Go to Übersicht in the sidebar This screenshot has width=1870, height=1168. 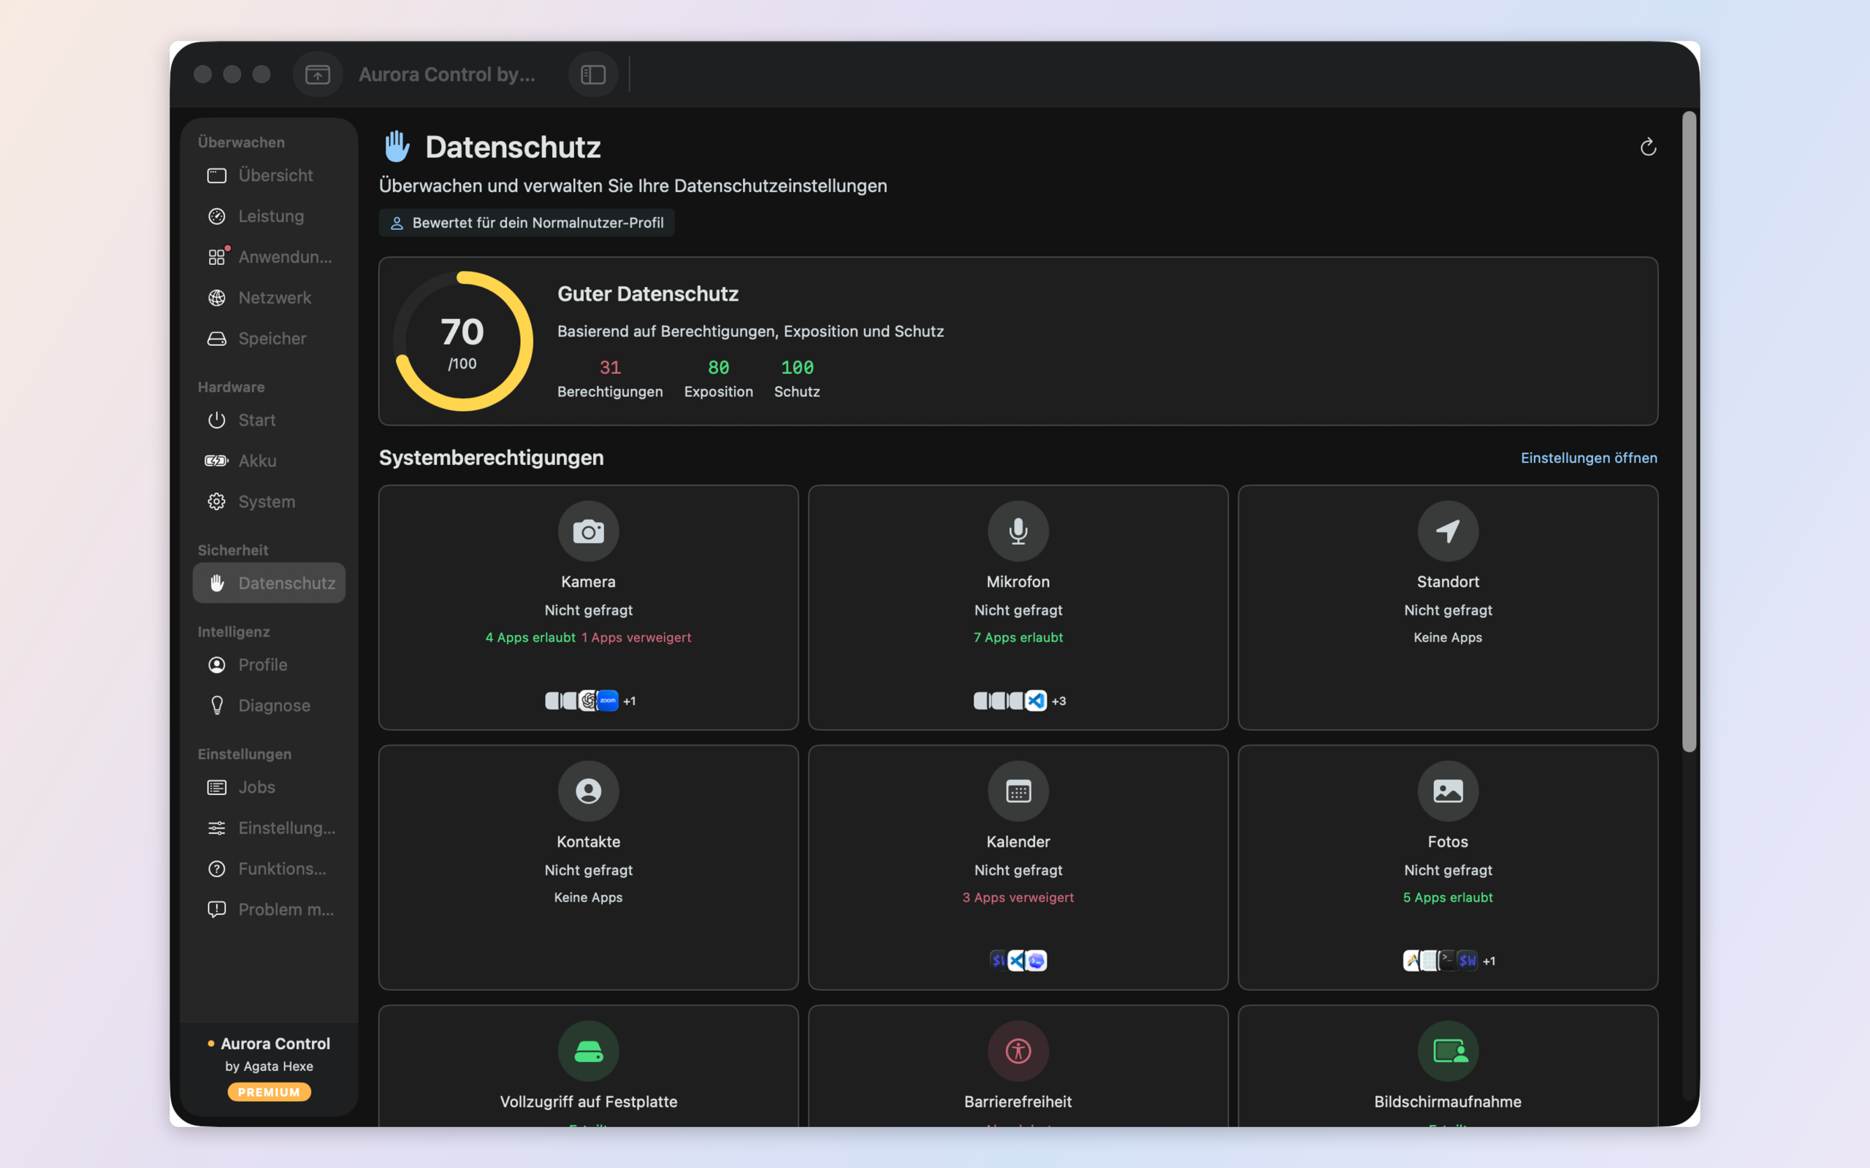[269, 175]
